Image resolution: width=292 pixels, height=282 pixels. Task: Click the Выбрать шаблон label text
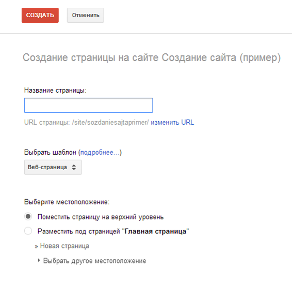(x=50, y=153)
